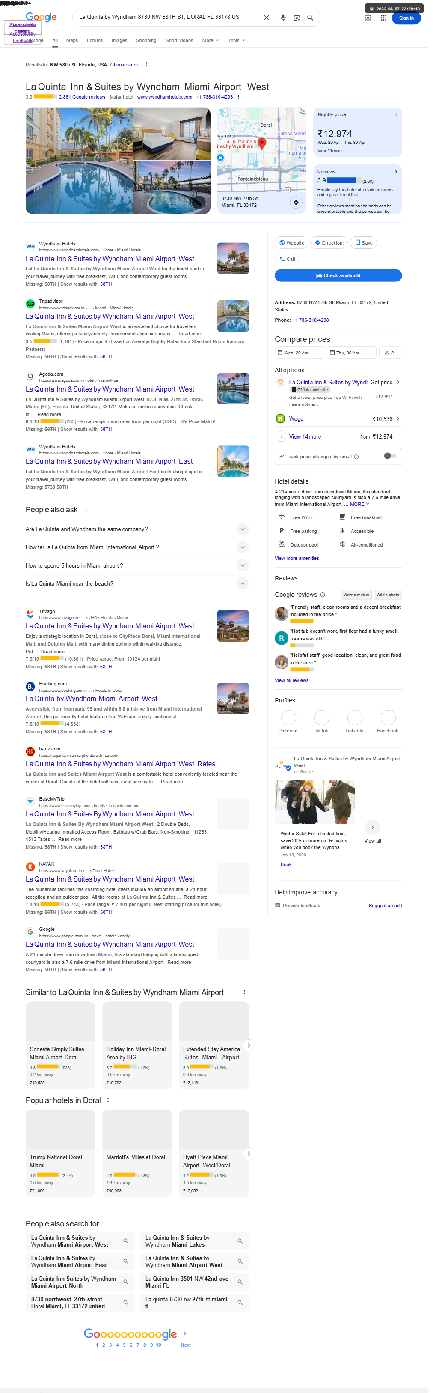Click Suggest an edit link
The height and width of the screenshot is (1393, 433).
pyautogui.click(x=385, y=905)
